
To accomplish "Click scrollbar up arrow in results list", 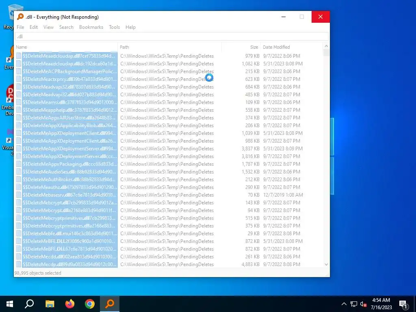I will click(326, 46).
